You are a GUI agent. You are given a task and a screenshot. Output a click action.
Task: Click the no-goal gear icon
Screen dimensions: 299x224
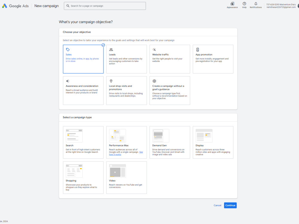[x=154, y=81]
